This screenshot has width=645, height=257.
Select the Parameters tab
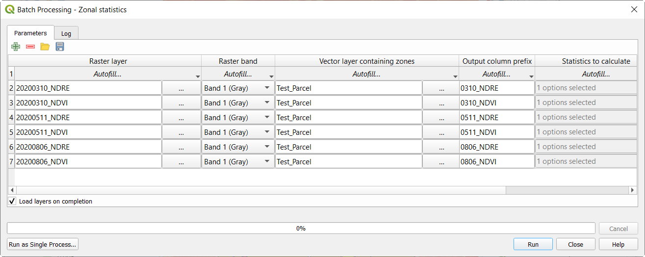(x=30, y=33)
